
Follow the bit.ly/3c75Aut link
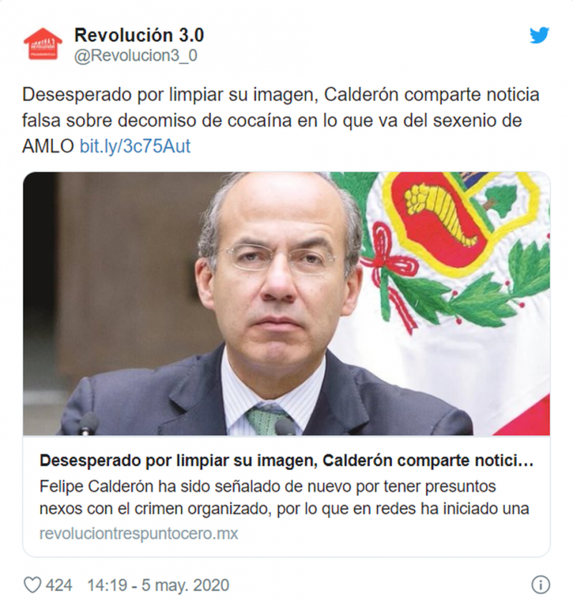tap(135, 146)
